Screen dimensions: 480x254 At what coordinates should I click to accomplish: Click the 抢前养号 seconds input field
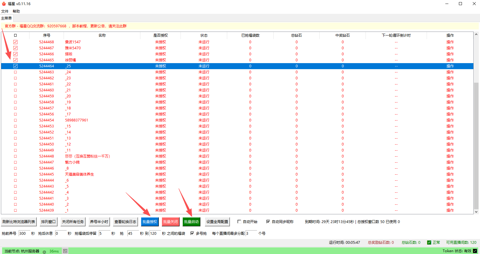(24, 234)
